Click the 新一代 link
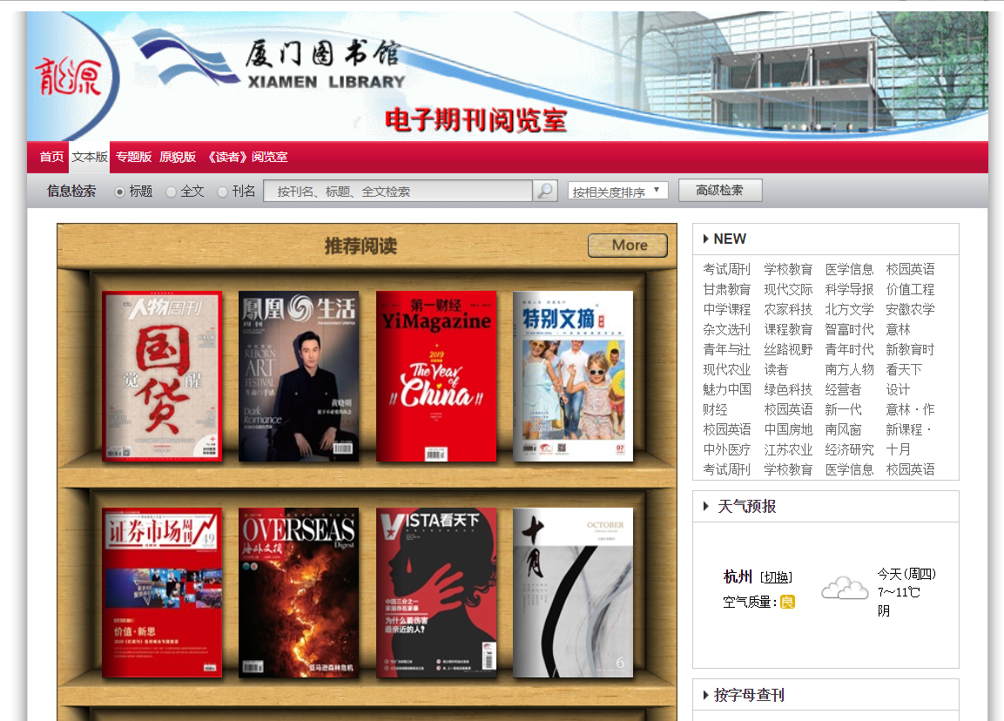The height and width of the screenshot is (721, 1004). click(843, 410)
